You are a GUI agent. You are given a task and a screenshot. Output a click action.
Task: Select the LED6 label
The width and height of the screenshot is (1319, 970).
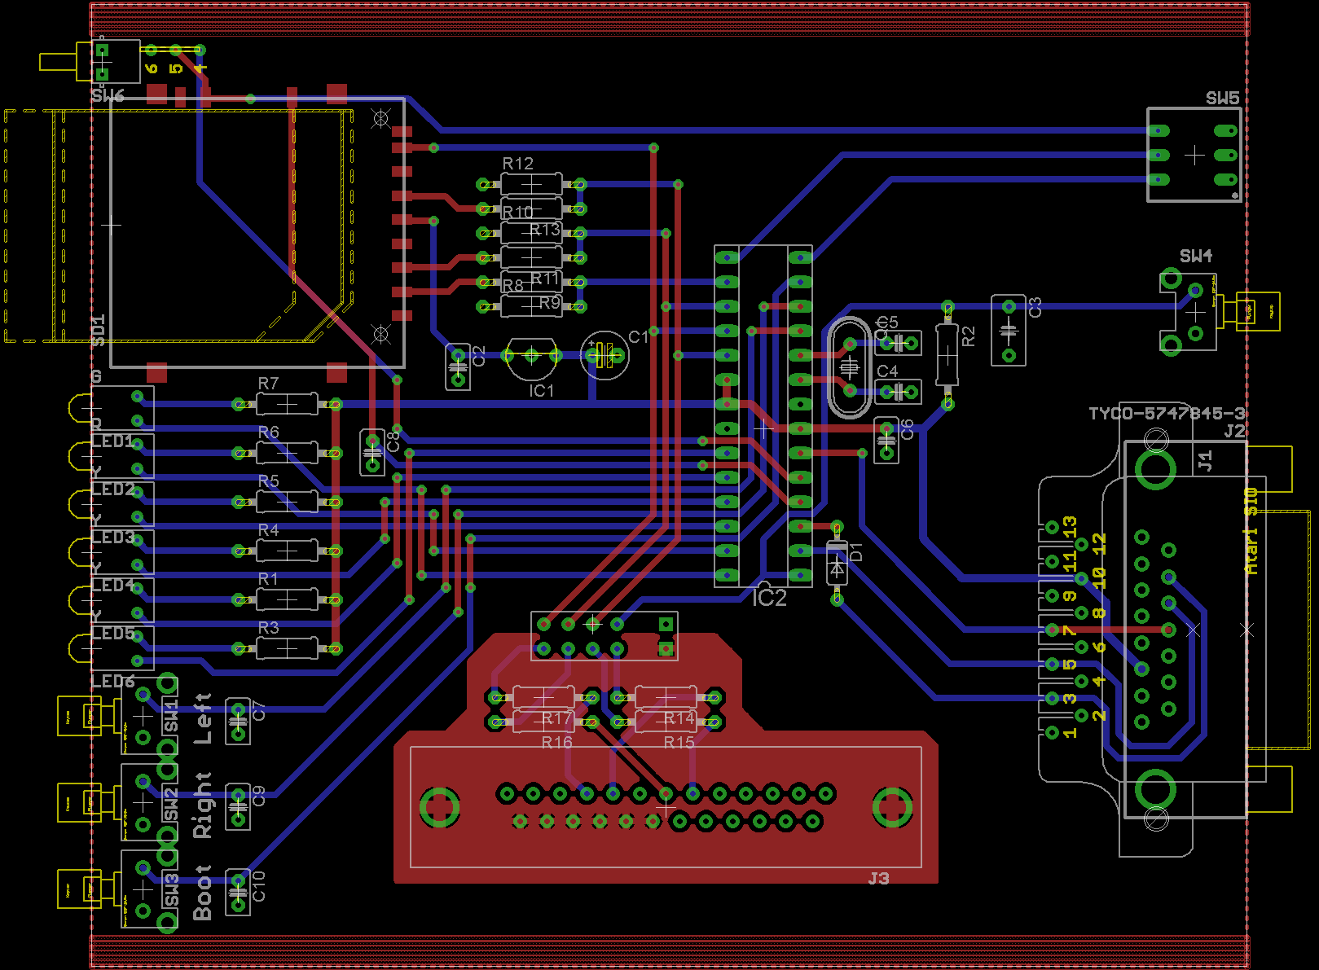pos(113,682)
